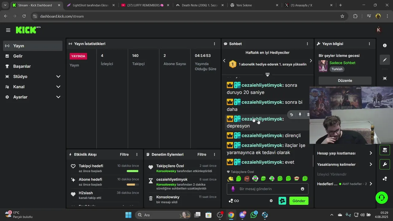This screenshot has height=221, width=393.
Task: Click the Takipçi hedefi progress bar
Action: [133, 171]
